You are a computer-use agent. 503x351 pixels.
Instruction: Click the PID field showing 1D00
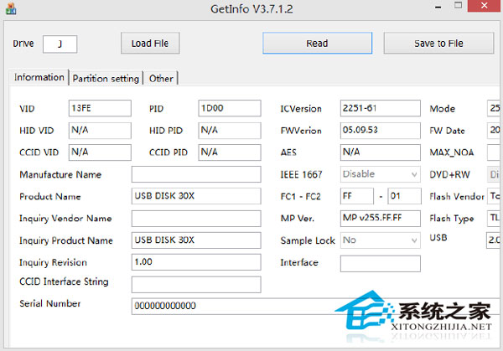(x=230, y=108)
